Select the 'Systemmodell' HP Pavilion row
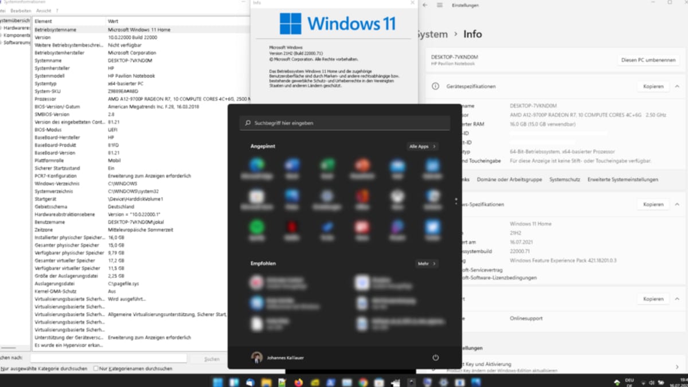 141,76
